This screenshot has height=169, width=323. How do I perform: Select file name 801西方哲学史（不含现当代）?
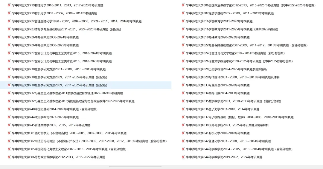[x=69, y=133]
